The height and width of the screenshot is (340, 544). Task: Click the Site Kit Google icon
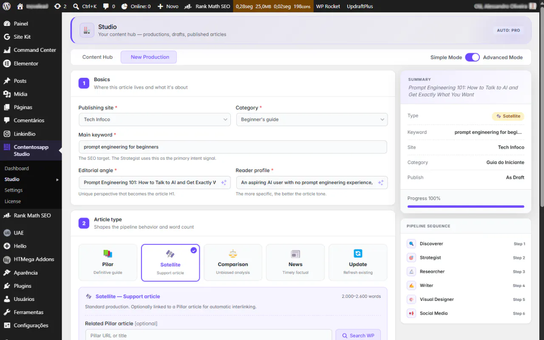point(7,37)
